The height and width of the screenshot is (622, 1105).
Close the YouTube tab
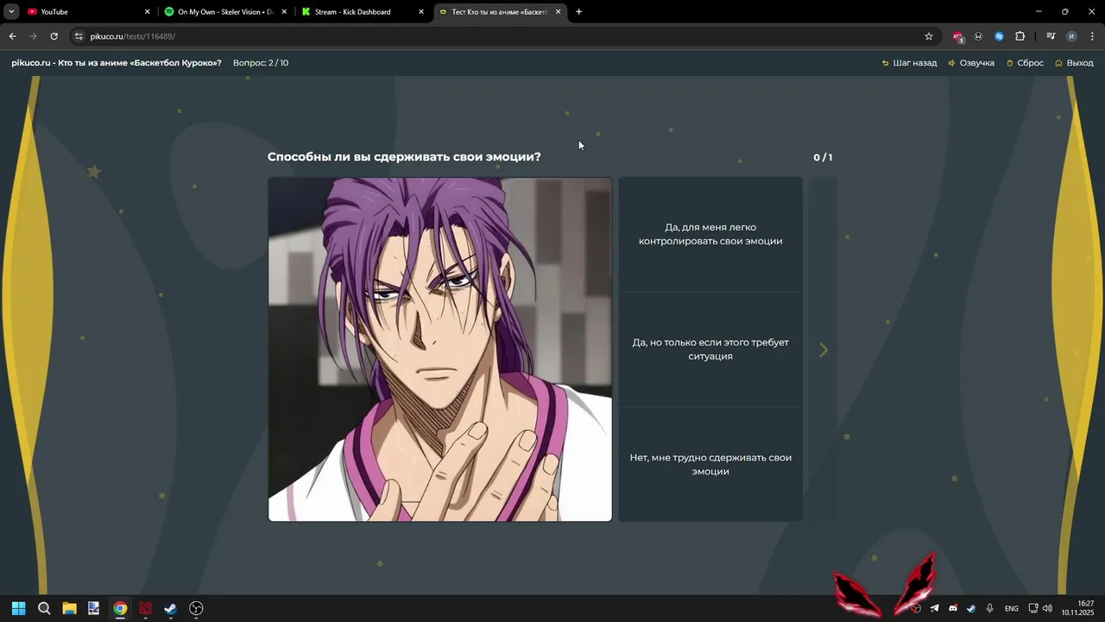tap(147, 12)
